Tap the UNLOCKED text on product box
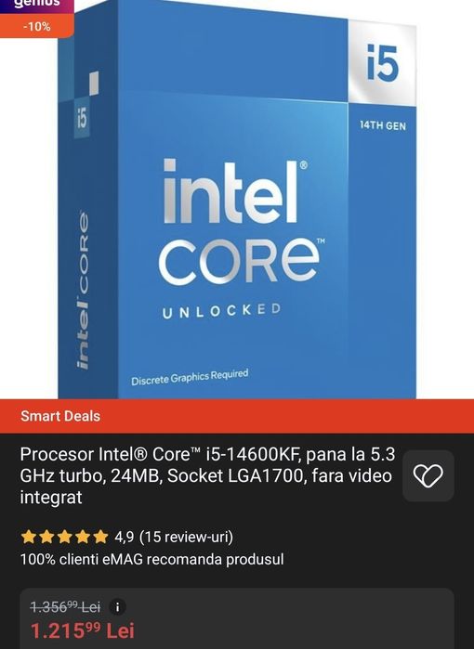474x649 pixels. (x=221, y=311)
